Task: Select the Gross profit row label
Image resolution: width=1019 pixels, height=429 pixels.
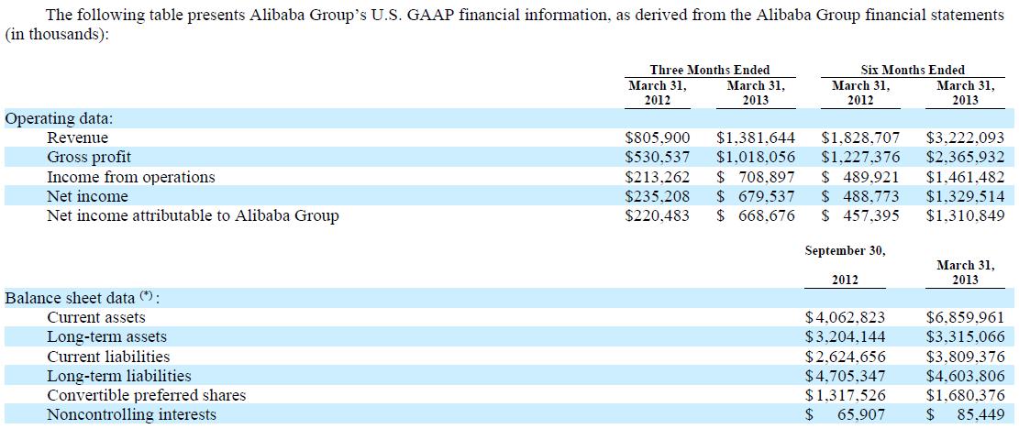Action: [87, 157]
